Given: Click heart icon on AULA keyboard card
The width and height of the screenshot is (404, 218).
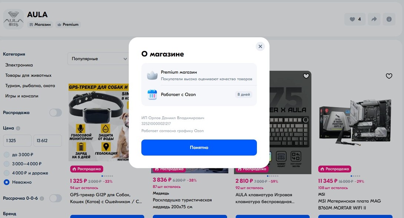Looking at the screenshot, I should pos(306,76).
